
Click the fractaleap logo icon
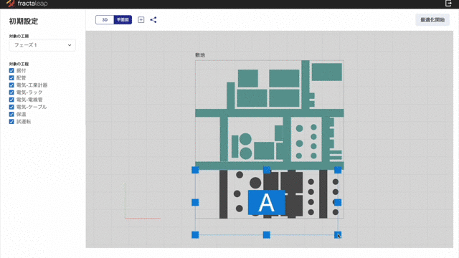coord(11,4)
